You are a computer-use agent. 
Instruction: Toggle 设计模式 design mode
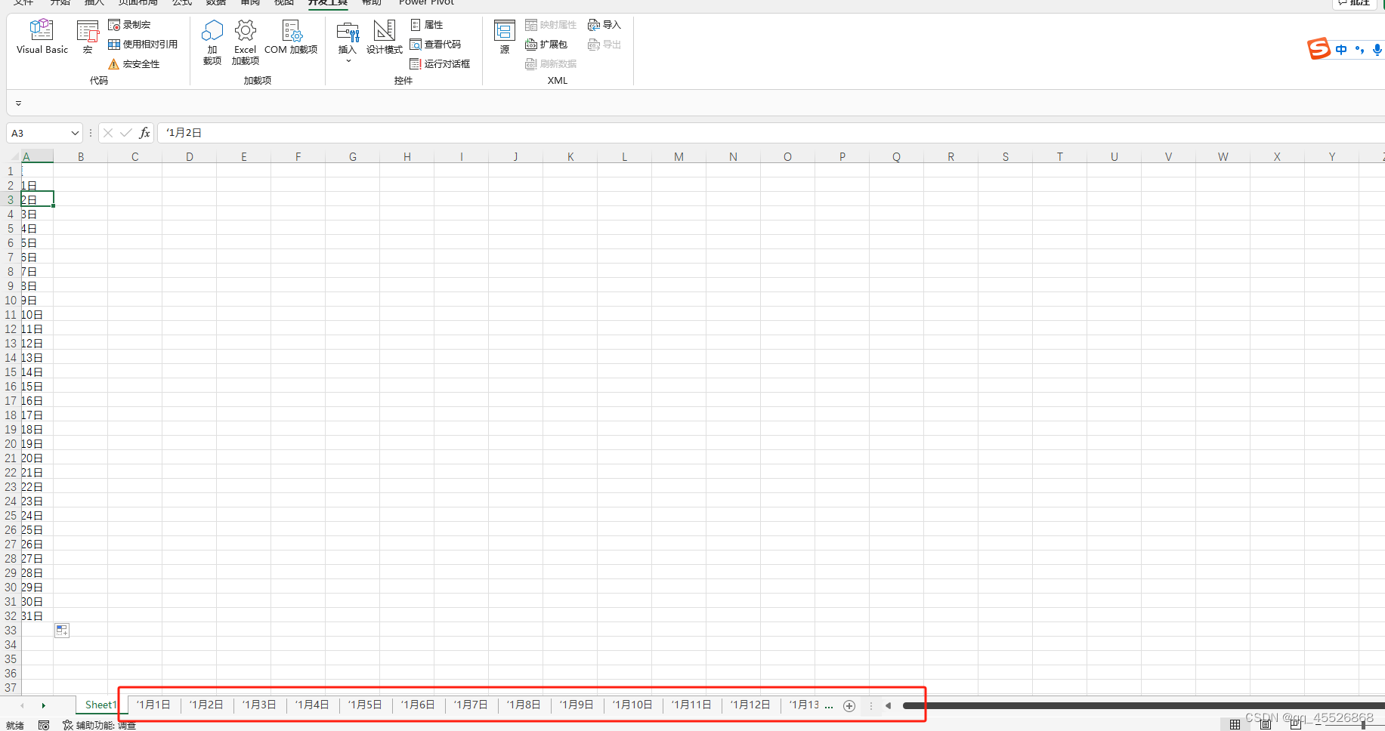tap(385, 38)
